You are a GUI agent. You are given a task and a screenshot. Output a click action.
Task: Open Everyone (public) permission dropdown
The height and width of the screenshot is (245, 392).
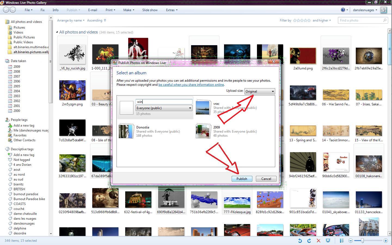pos(164,108)
